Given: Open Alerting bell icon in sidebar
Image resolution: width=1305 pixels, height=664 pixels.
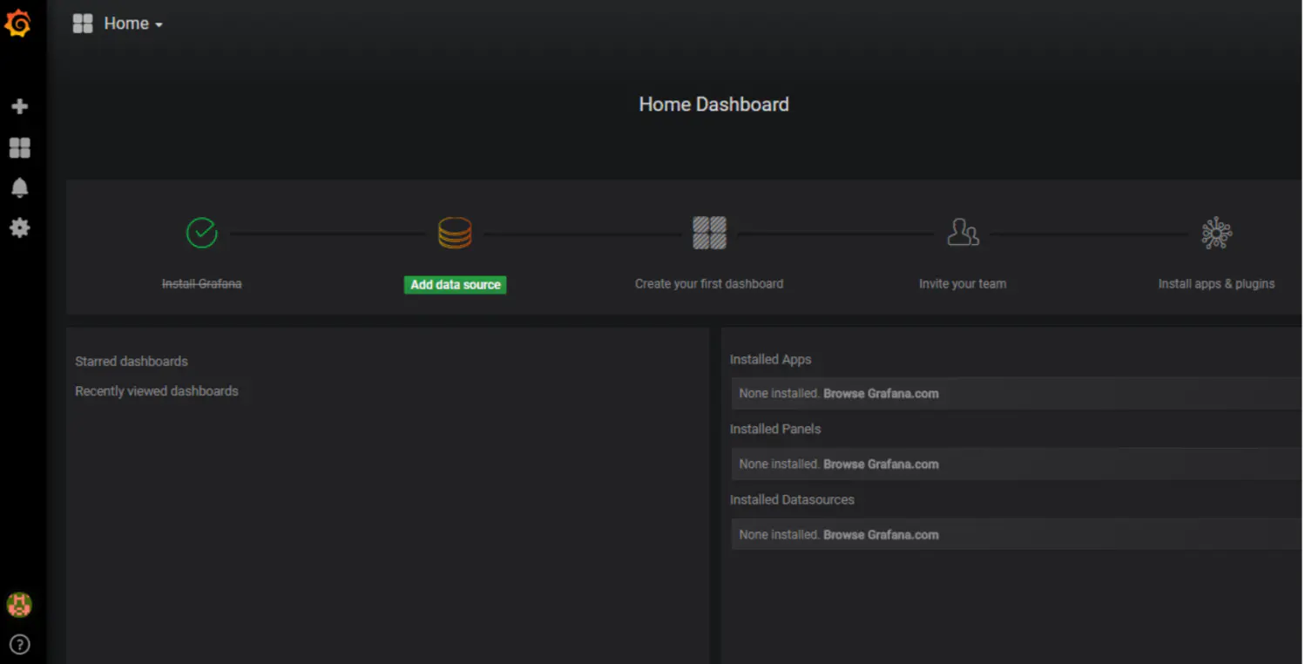Looking at the screenshot, I should pos(19,187).
